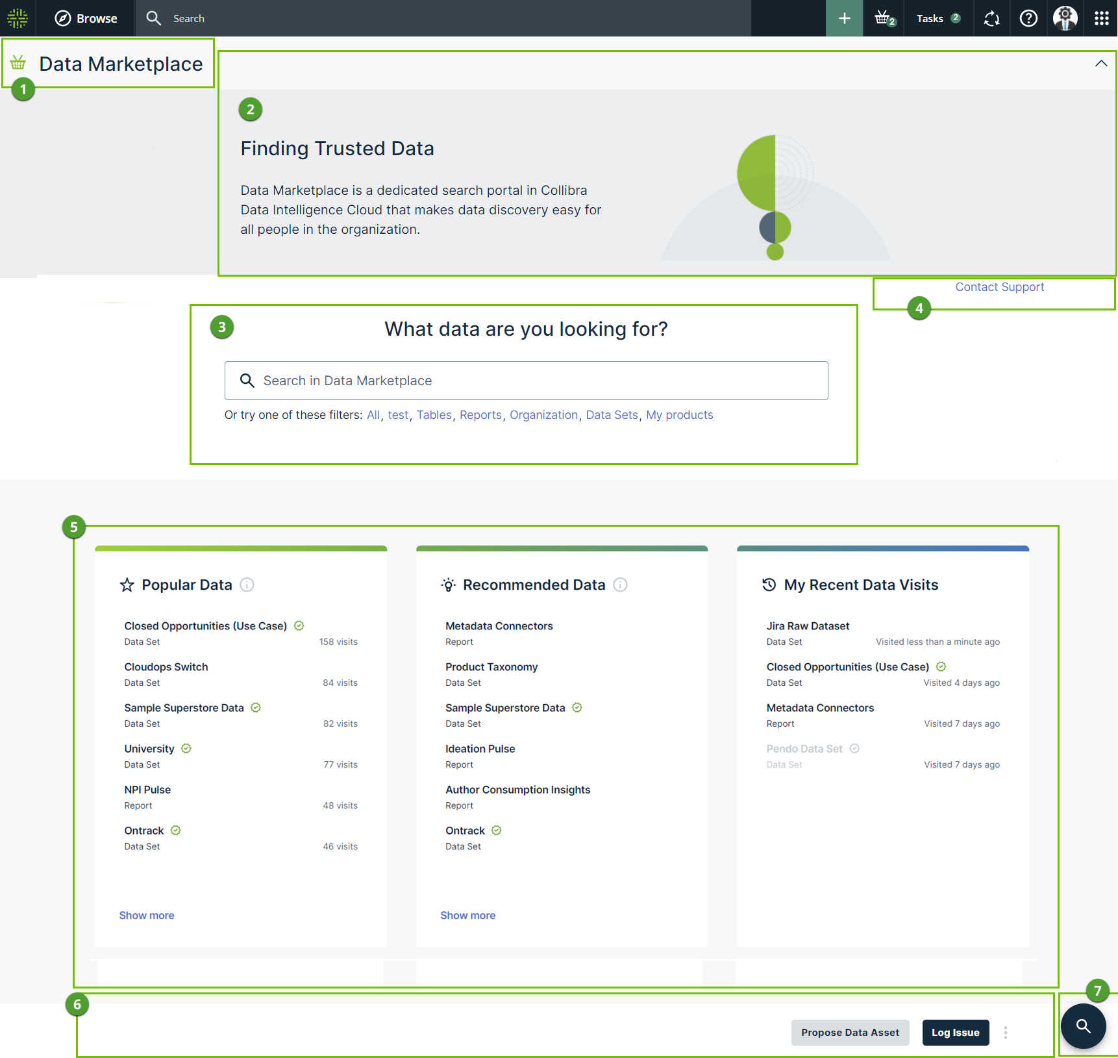Show info for Recommended Data
The height and width of the screenshot is (1058, 1118).
click(x=621, y=585)
